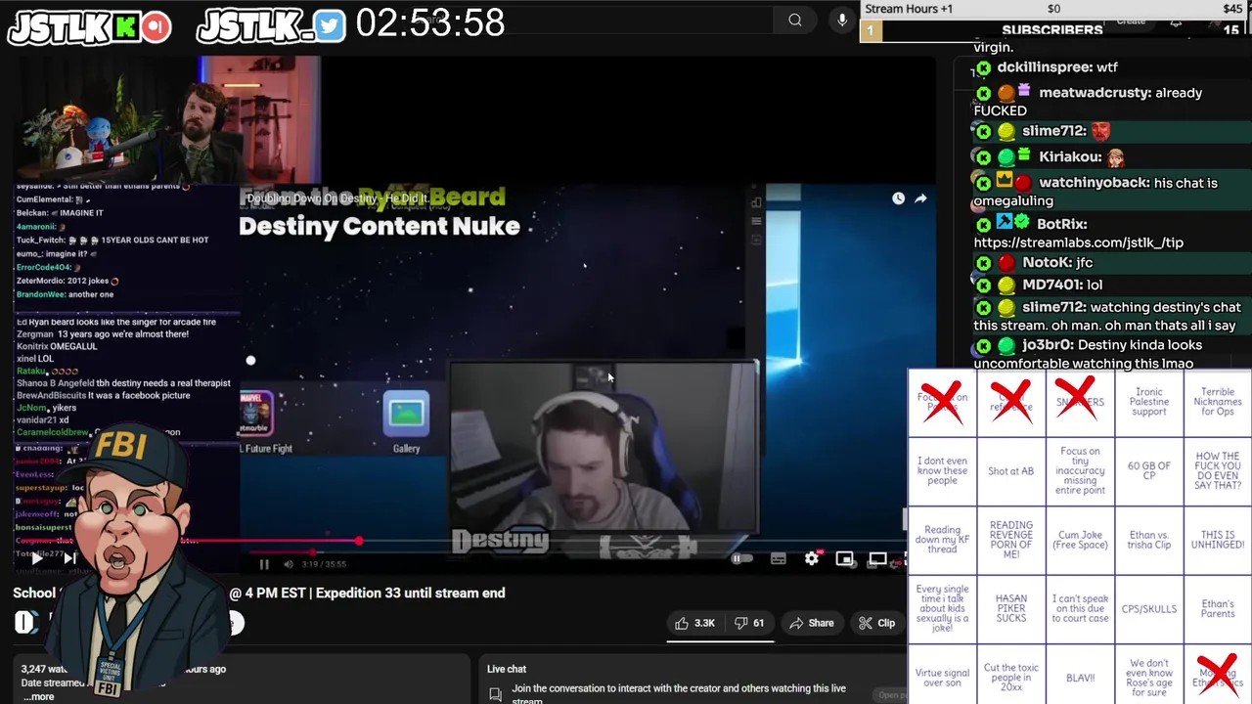Open the player settings gear
This screenshot has height=704, width=1252.
[812, 559]
